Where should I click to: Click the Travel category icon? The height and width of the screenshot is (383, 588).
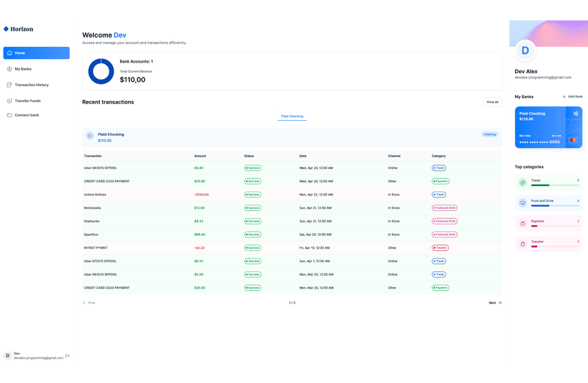pyautogui.click(x=523, y=183)
